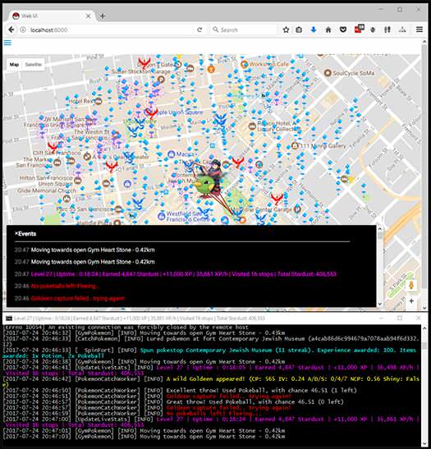Open the hamburger sidebar menu in Web UI

tap(7, 43)
